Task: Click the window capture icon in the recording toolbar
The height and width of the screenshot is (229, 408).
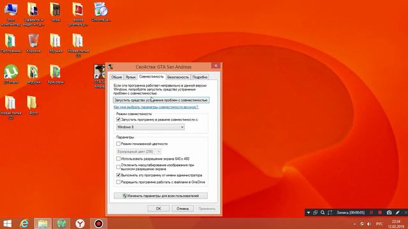Action: [x=316, y=212]
